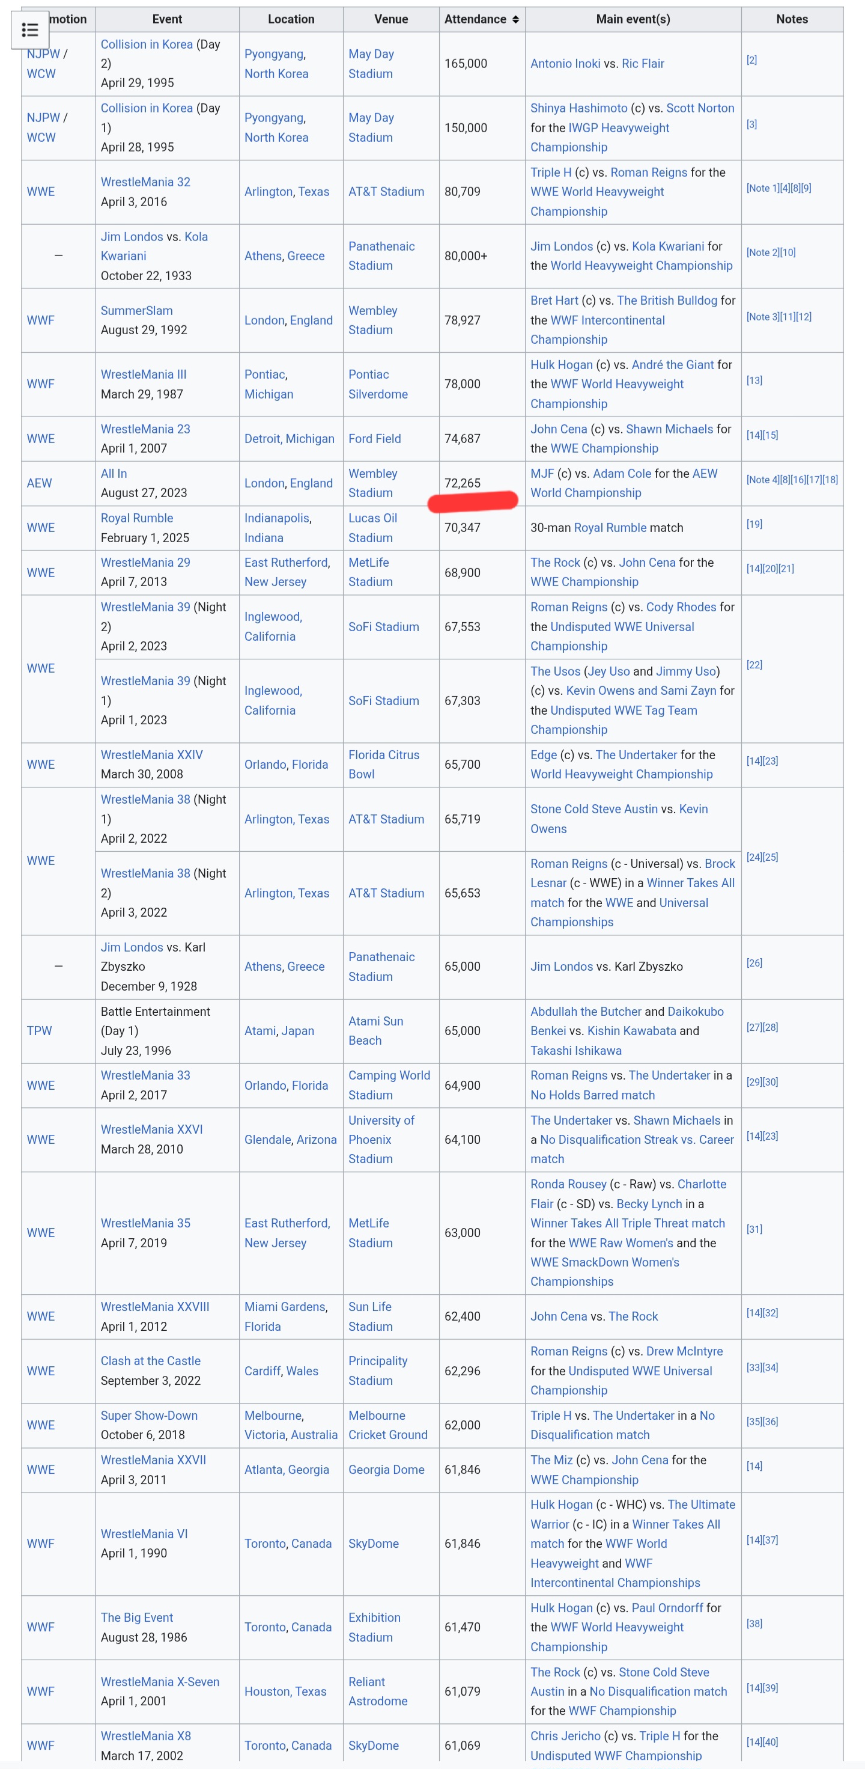The height and width of the screenshot is (1769, 865).
Task: Open the WrestleMania 32 event link
Action: [145, 182]
